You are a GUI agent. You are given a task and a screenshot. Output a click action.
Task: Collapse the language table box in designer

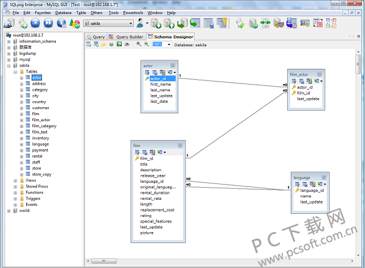pos(324,178)
